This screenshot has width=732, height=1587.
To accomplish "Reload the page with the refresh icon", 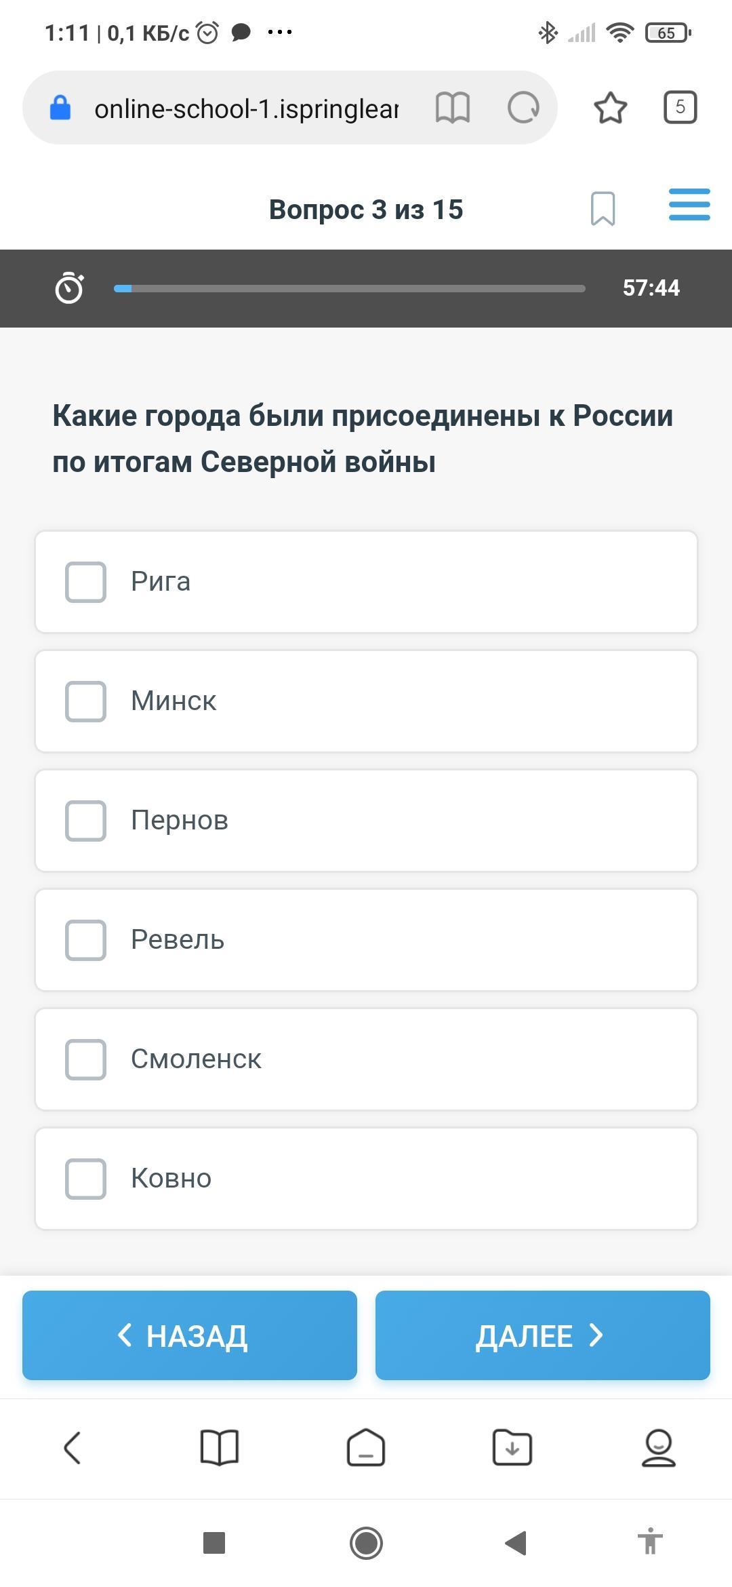I will tap(523, 108).
